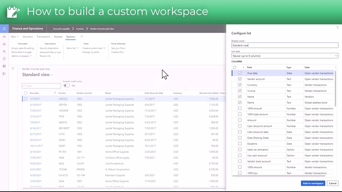Open help question mark in Configure list

(x=337, y=28)
